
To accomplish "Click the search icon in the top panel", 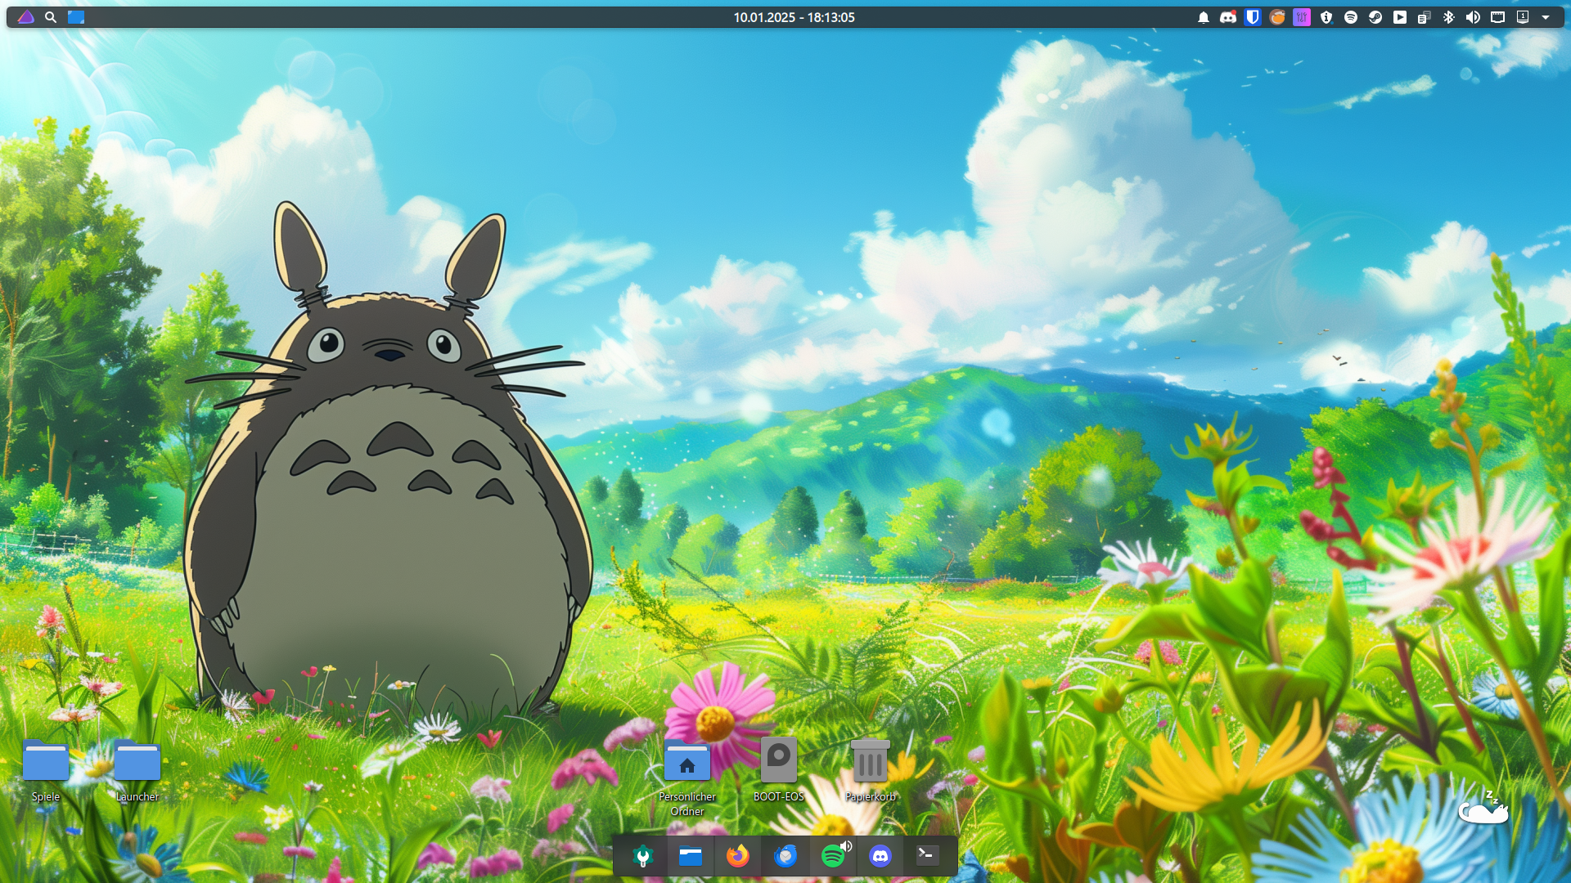I will [51, 17].
